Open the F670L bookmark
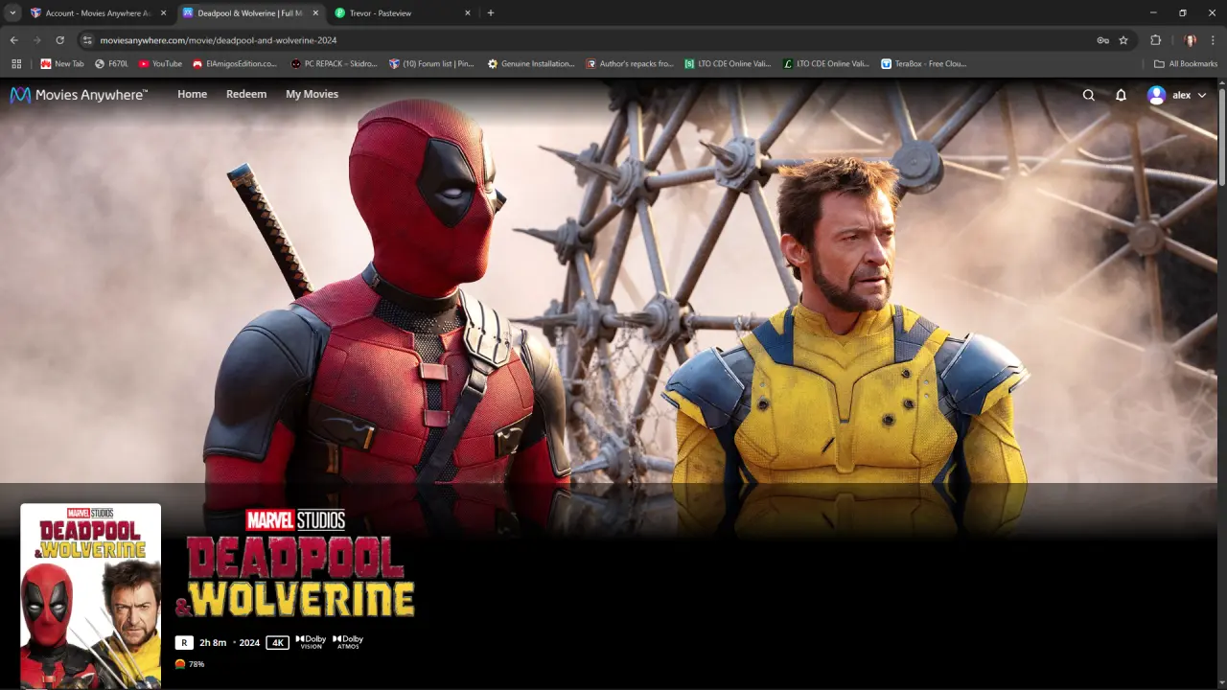The width and height of the screenshot is (1227, 690). point(112,64)
